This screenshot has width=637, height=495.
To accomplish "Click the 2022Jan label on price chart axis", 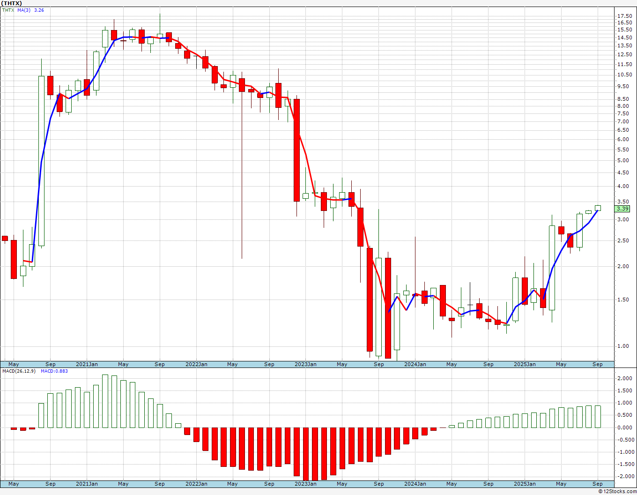I will tap(196, 364).
